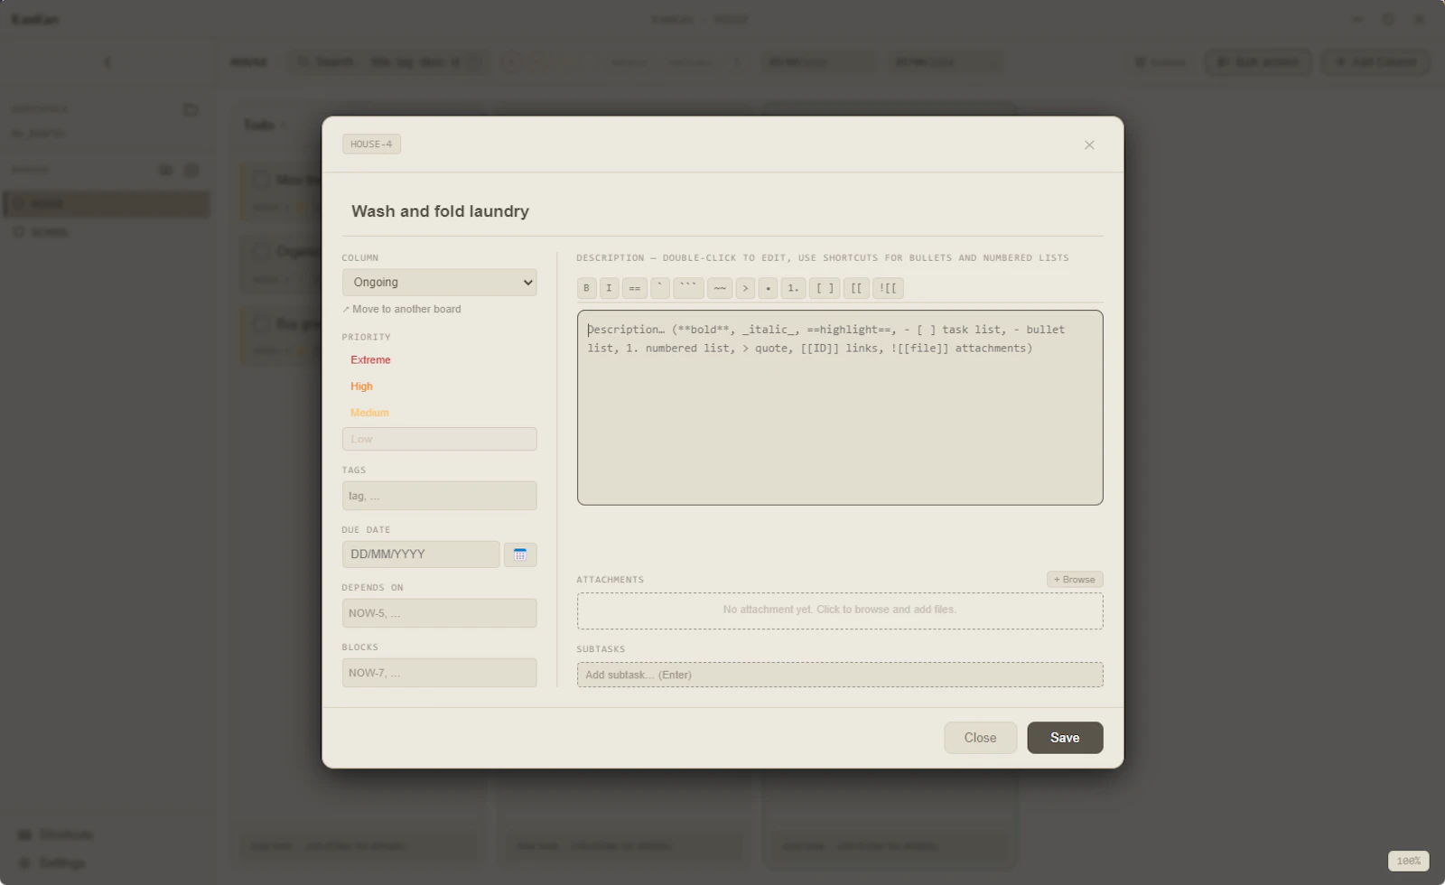Save the task
Viewport: 1445px width, 885px height.
[x=1065, y=738]
